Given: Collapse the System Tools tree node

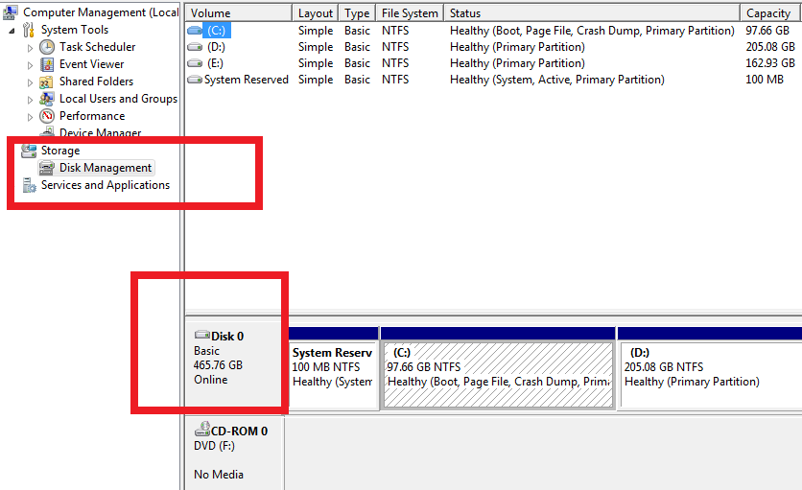Looking at the screenshot, I should 12,31.
